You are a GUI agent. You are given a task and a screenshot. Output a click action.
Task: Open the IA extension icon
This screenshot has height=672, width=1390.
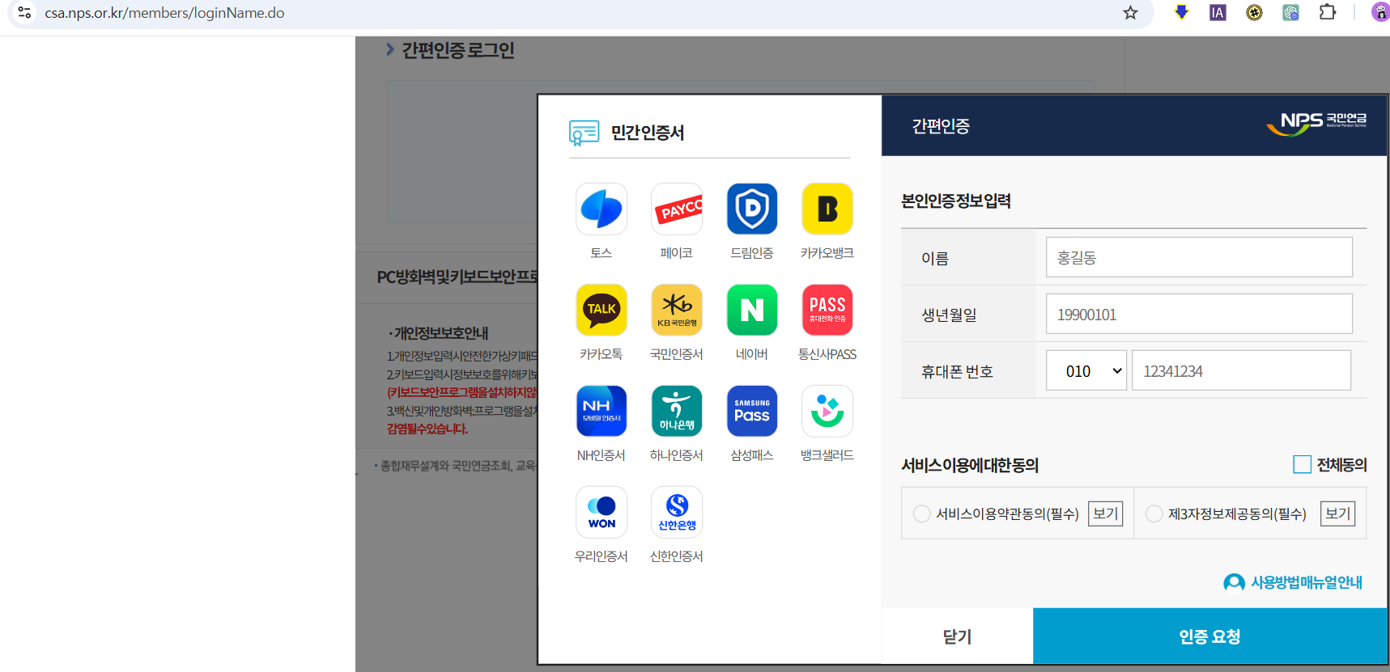click(x=1218, y=12)
